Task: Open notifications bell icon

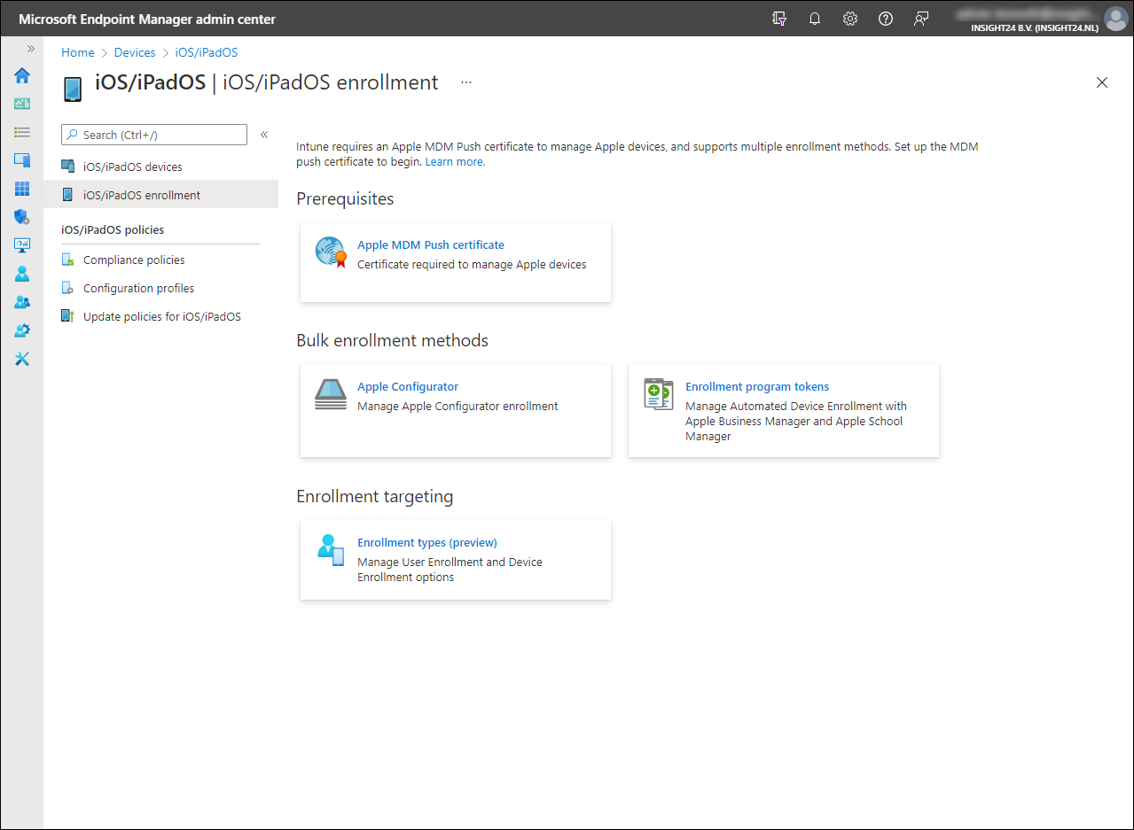Action: click(815, 19)
